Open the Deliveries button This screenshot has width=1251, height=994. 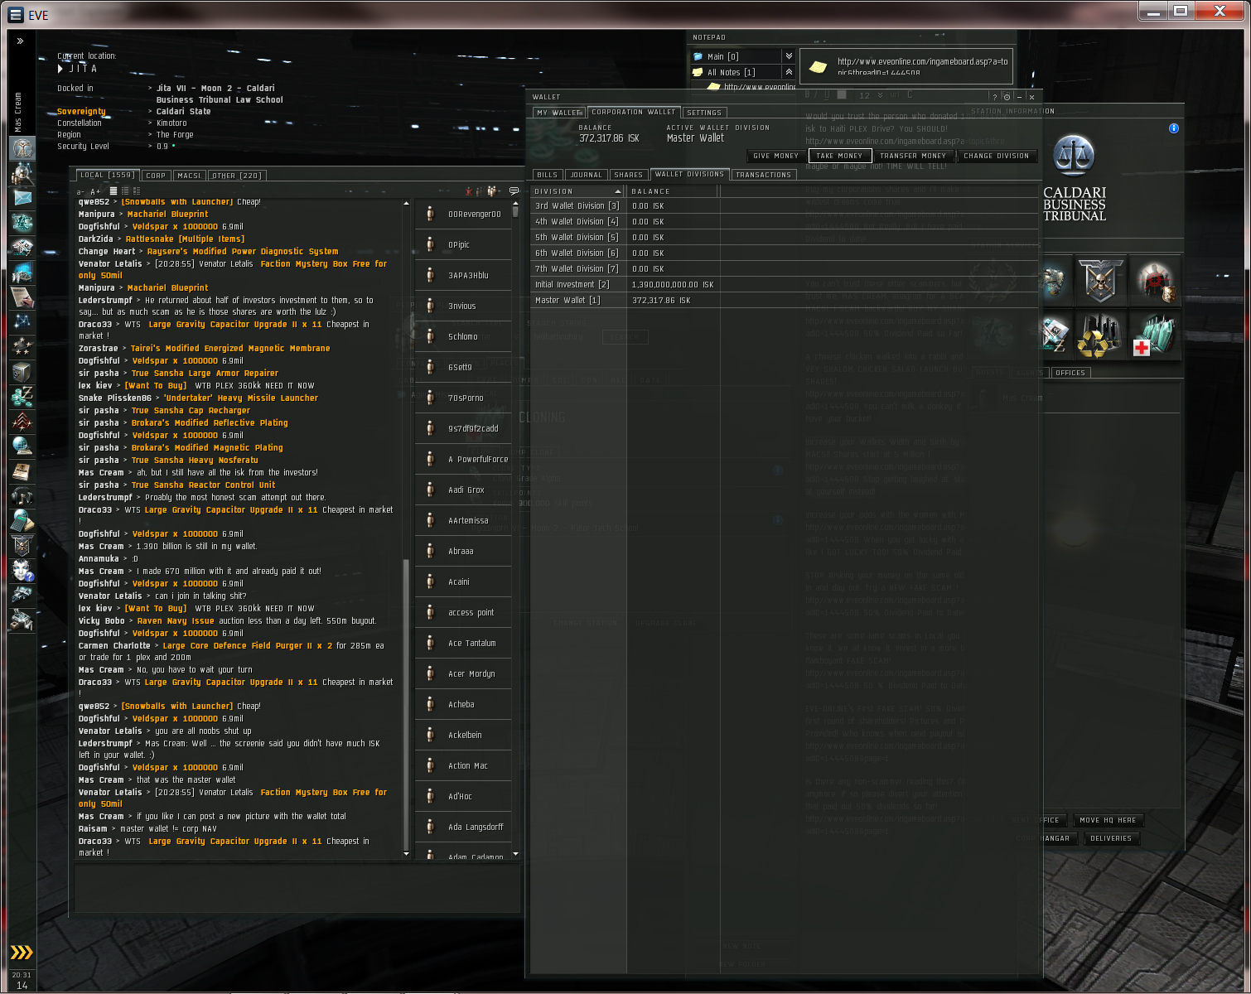[x=1111, y=838]
